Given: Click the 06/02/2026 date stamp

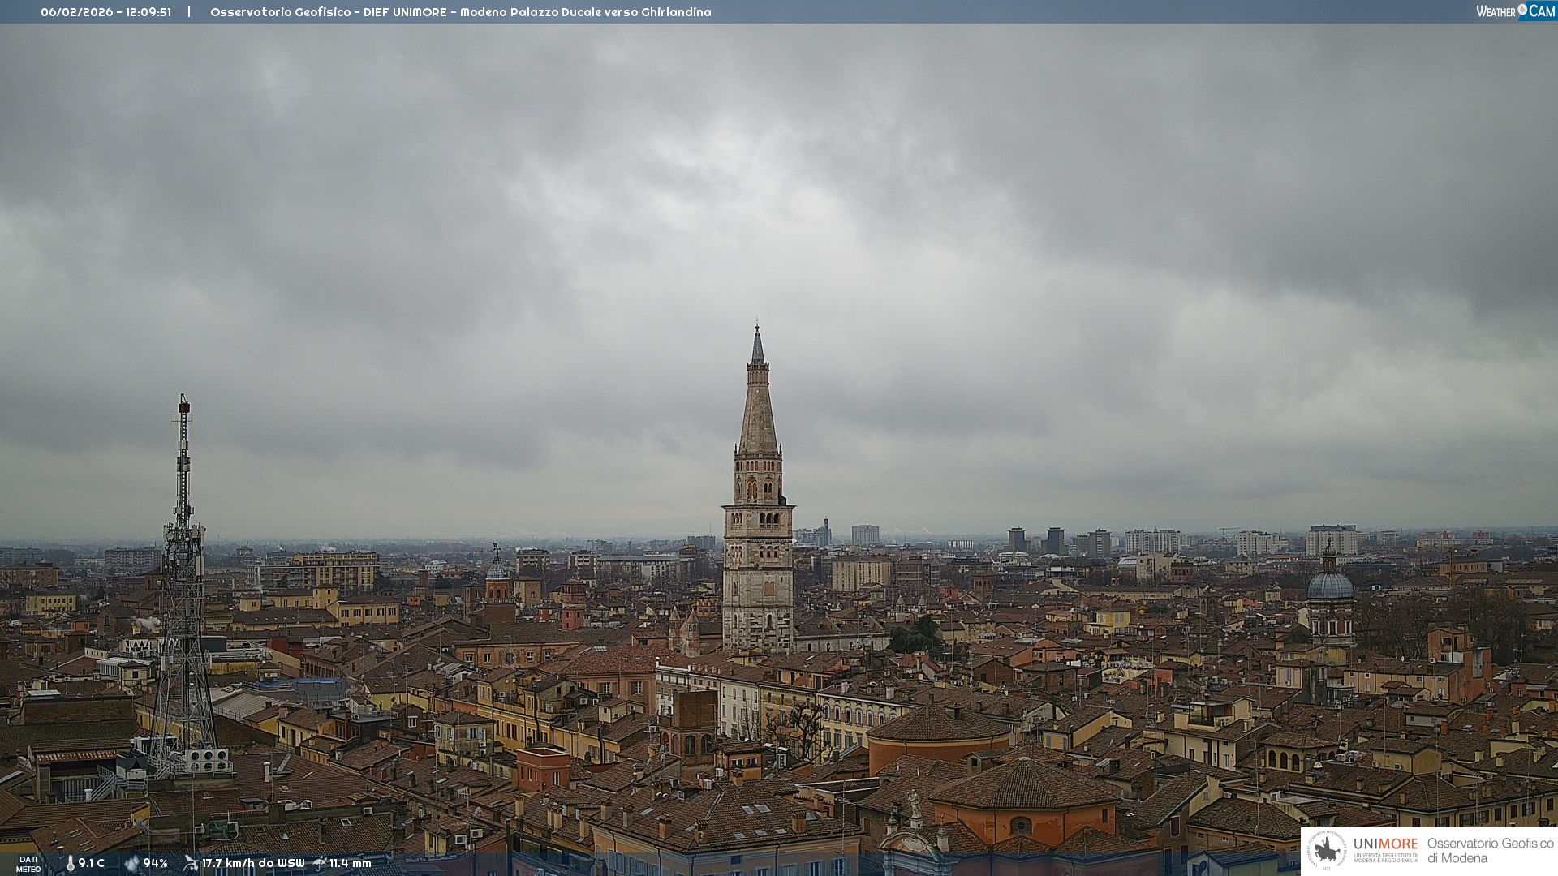Looking at the screenshot, I should coord(77,12).
